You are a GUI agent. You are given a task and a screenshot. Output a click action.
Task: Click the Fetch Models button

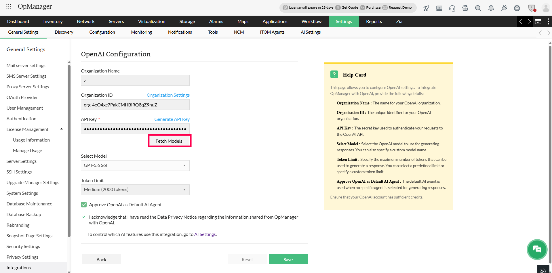click(x=169, y=141)
